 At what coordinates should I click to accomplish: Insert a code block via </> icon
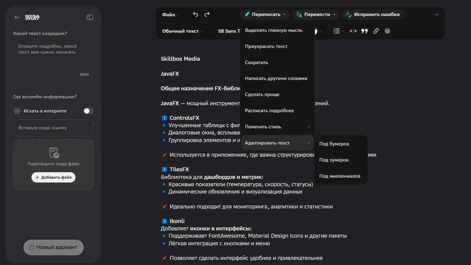coord(353,31)
